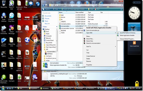Expand More favorite links
The width and height of the screenshot is (143, 91).
(47, 24)
